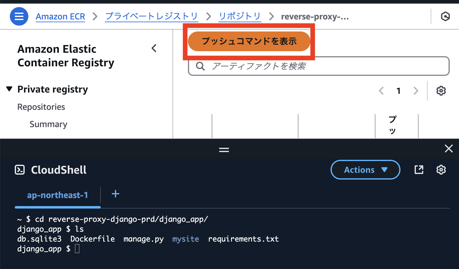Open Summary under Repositories
Image resolution: width=459 pixels, height=269 pixels.
(x=48, y=124)
